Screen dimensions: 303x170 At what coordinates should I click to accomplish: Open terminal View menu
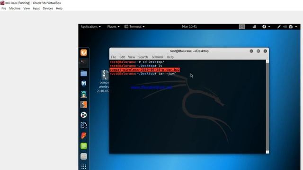point(132,57)
